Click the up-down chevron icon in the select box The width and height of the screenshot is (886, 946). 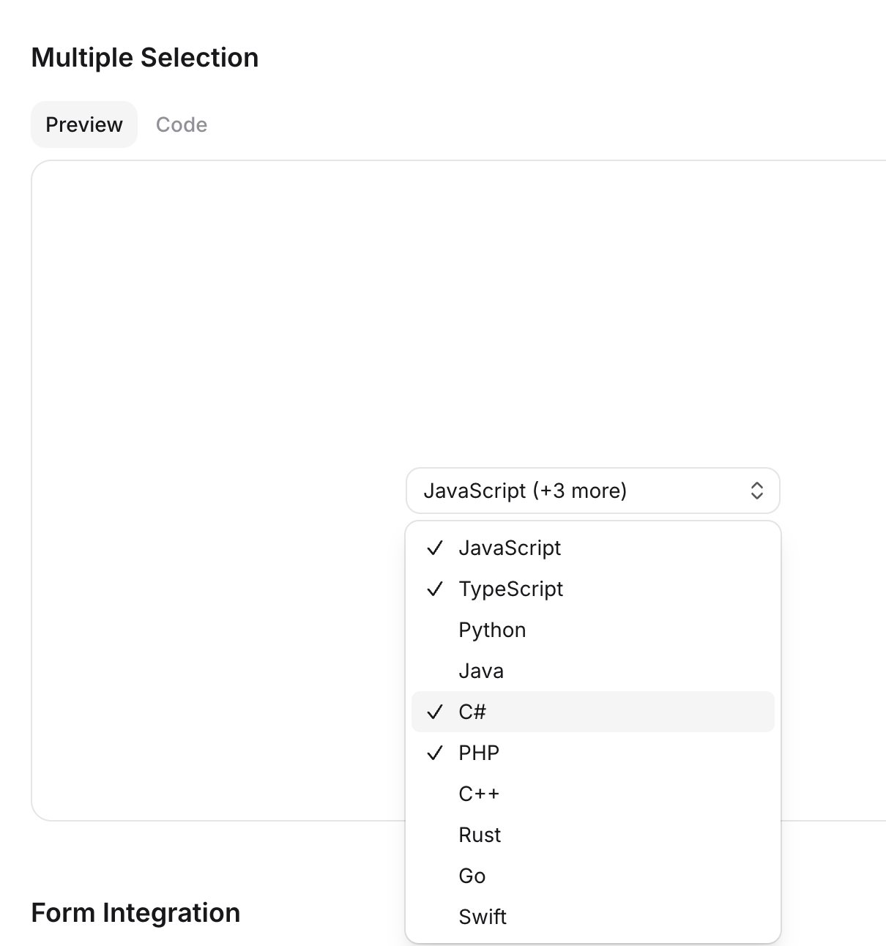pos(757,491)
